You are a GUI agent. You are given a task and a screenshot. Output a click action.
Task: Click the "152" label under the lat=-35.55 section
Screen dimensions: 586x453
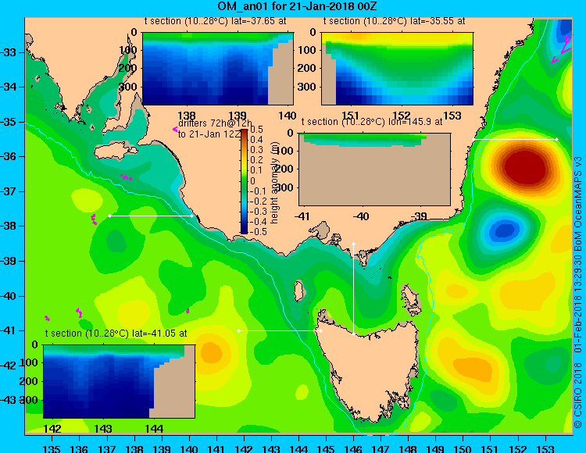point(402,116)
